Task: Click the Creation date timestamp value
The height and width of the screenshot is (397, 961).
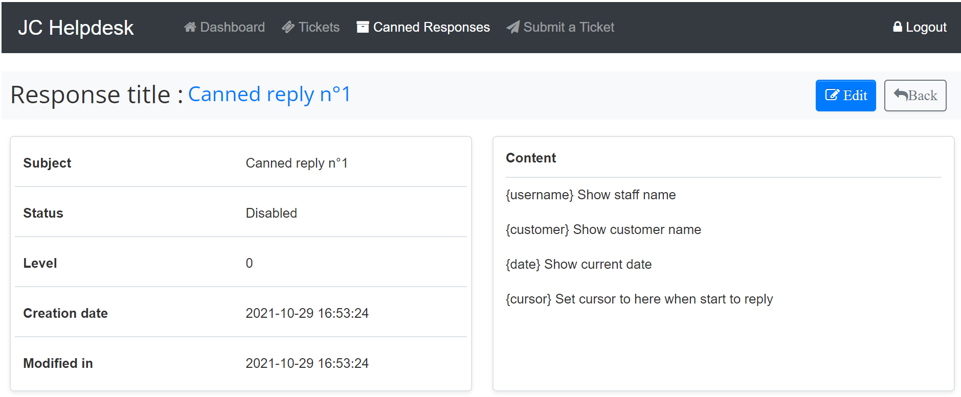Action: tap(307, 313)
